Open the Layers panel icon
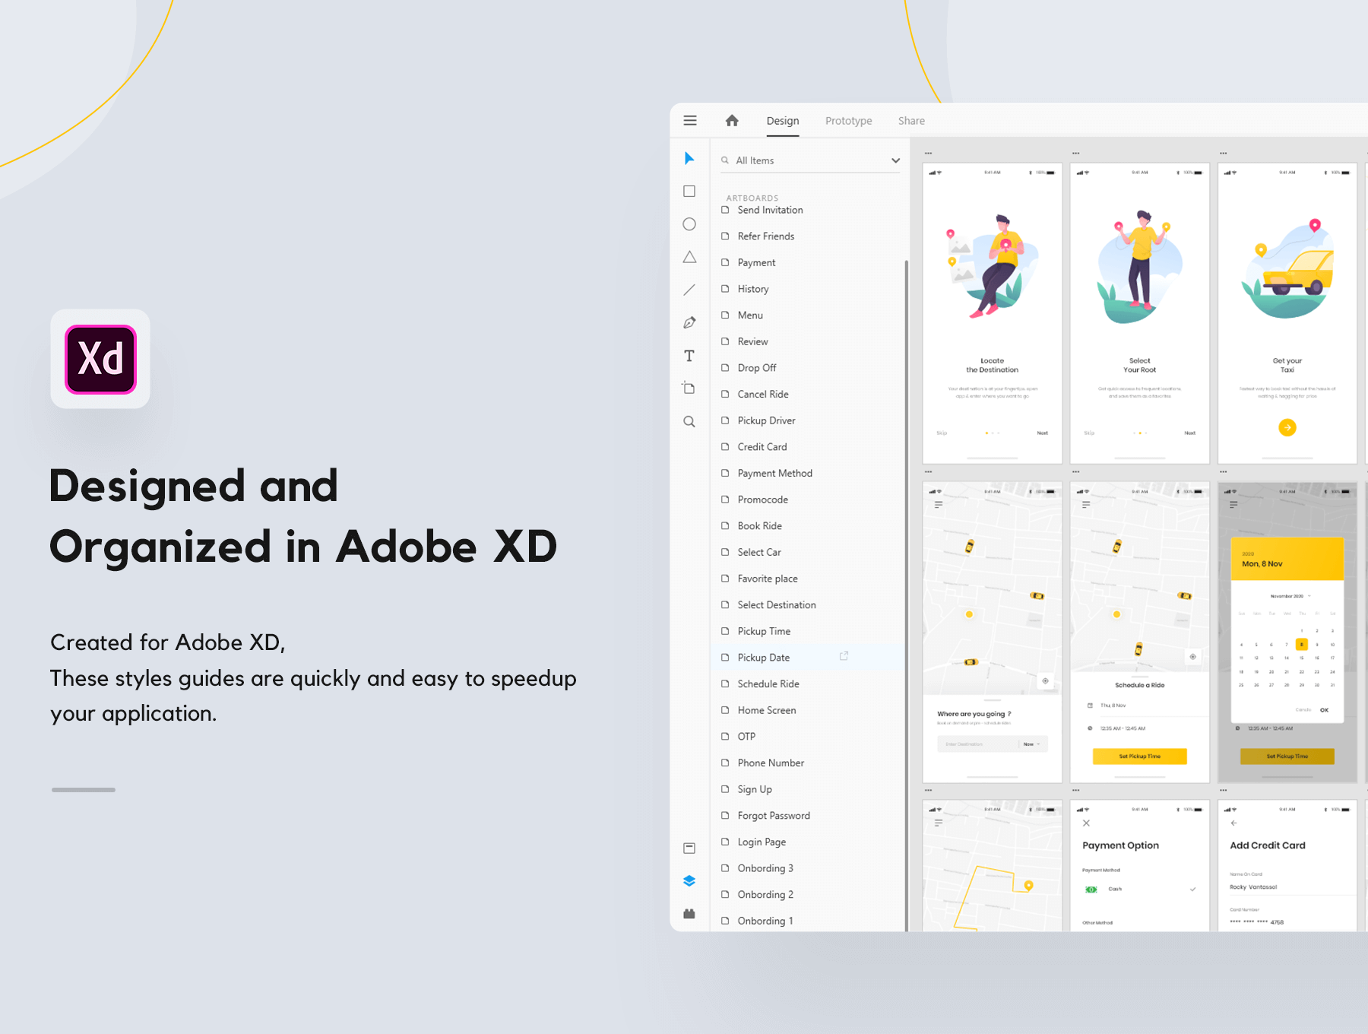This screenshot has height=1034, width=1368. coord(689,880)
